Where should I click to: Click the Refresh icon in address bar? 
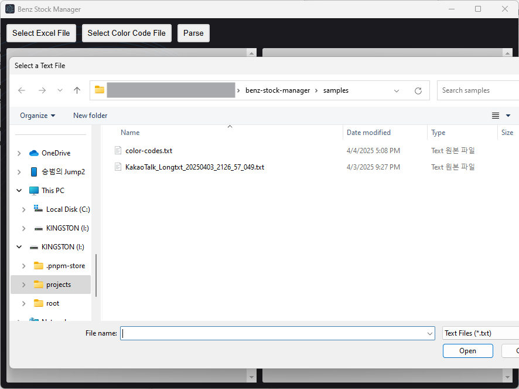(x=418, y=91)
